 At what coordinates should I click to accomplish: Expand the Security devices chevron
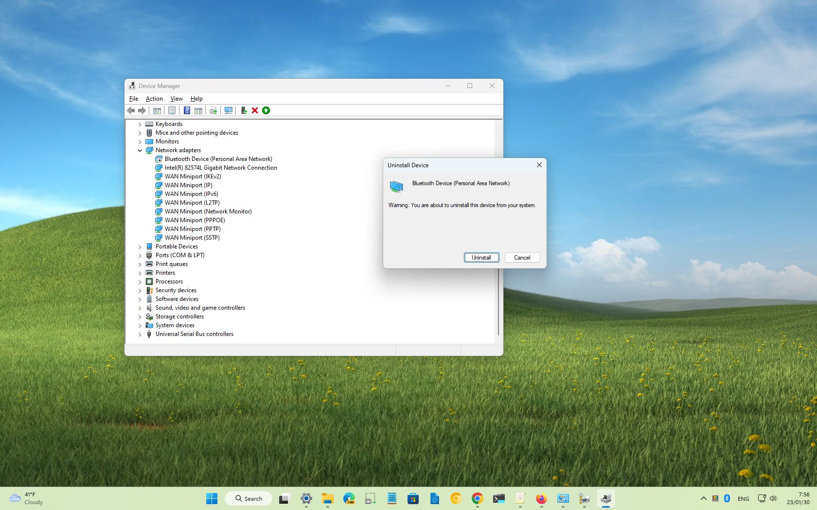(x=140, y=291)
